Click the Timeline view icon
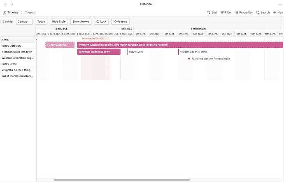Viewport: 284px width, 182px height. tap(4, 12)
